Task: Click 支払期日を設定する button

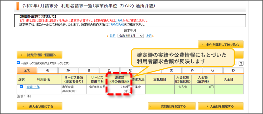Action: pyautogui.click(x=172, y=106)
